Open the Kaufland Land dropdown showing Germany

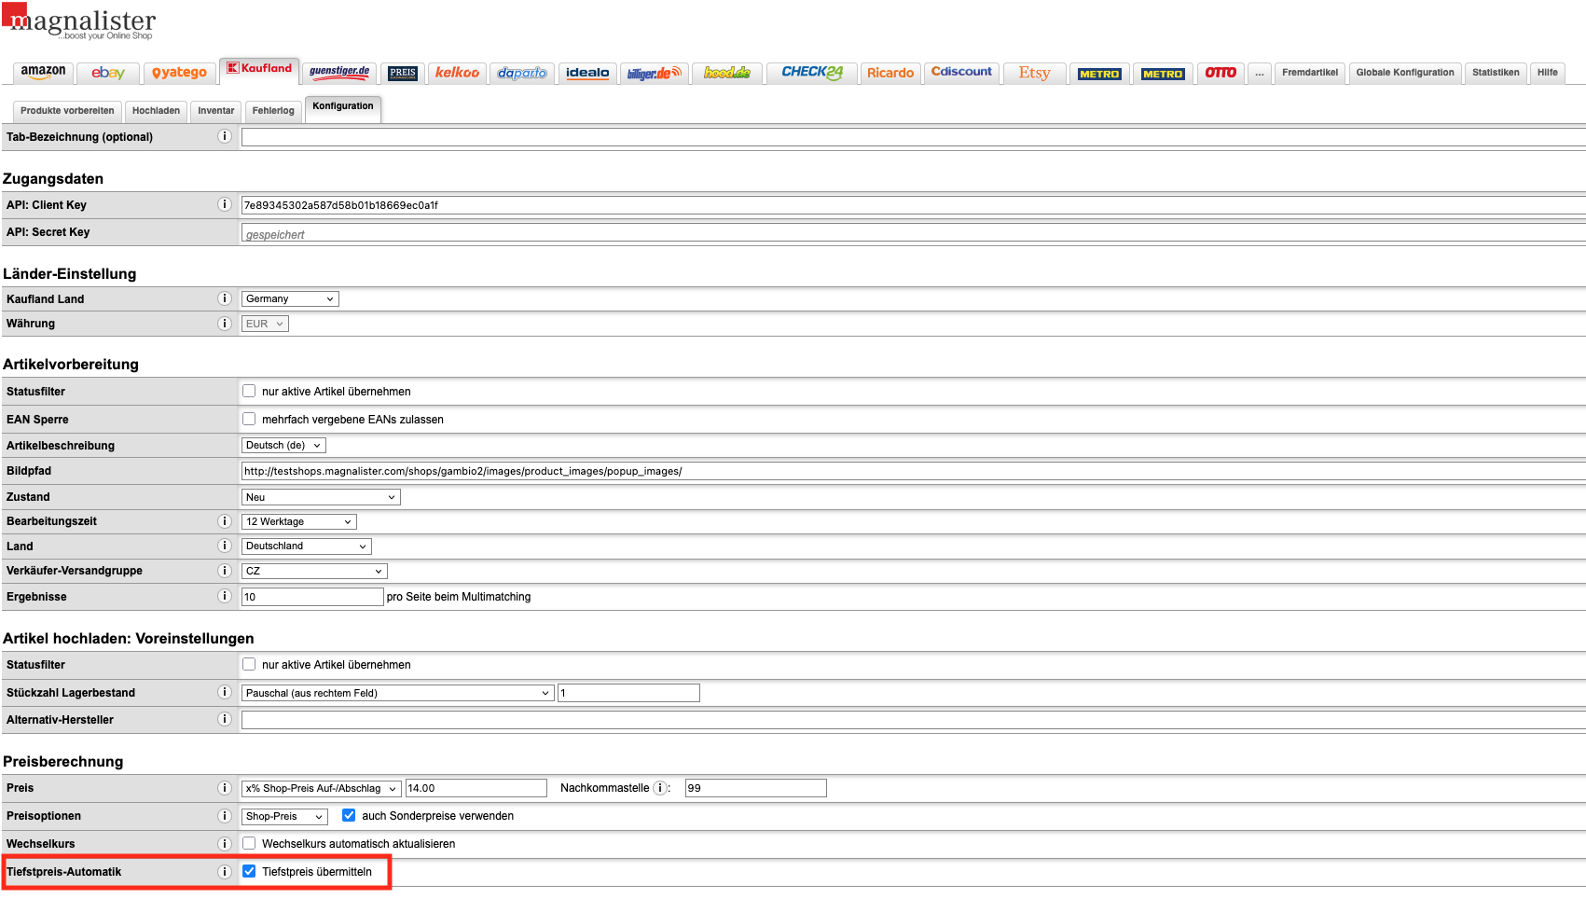(290, 299)
